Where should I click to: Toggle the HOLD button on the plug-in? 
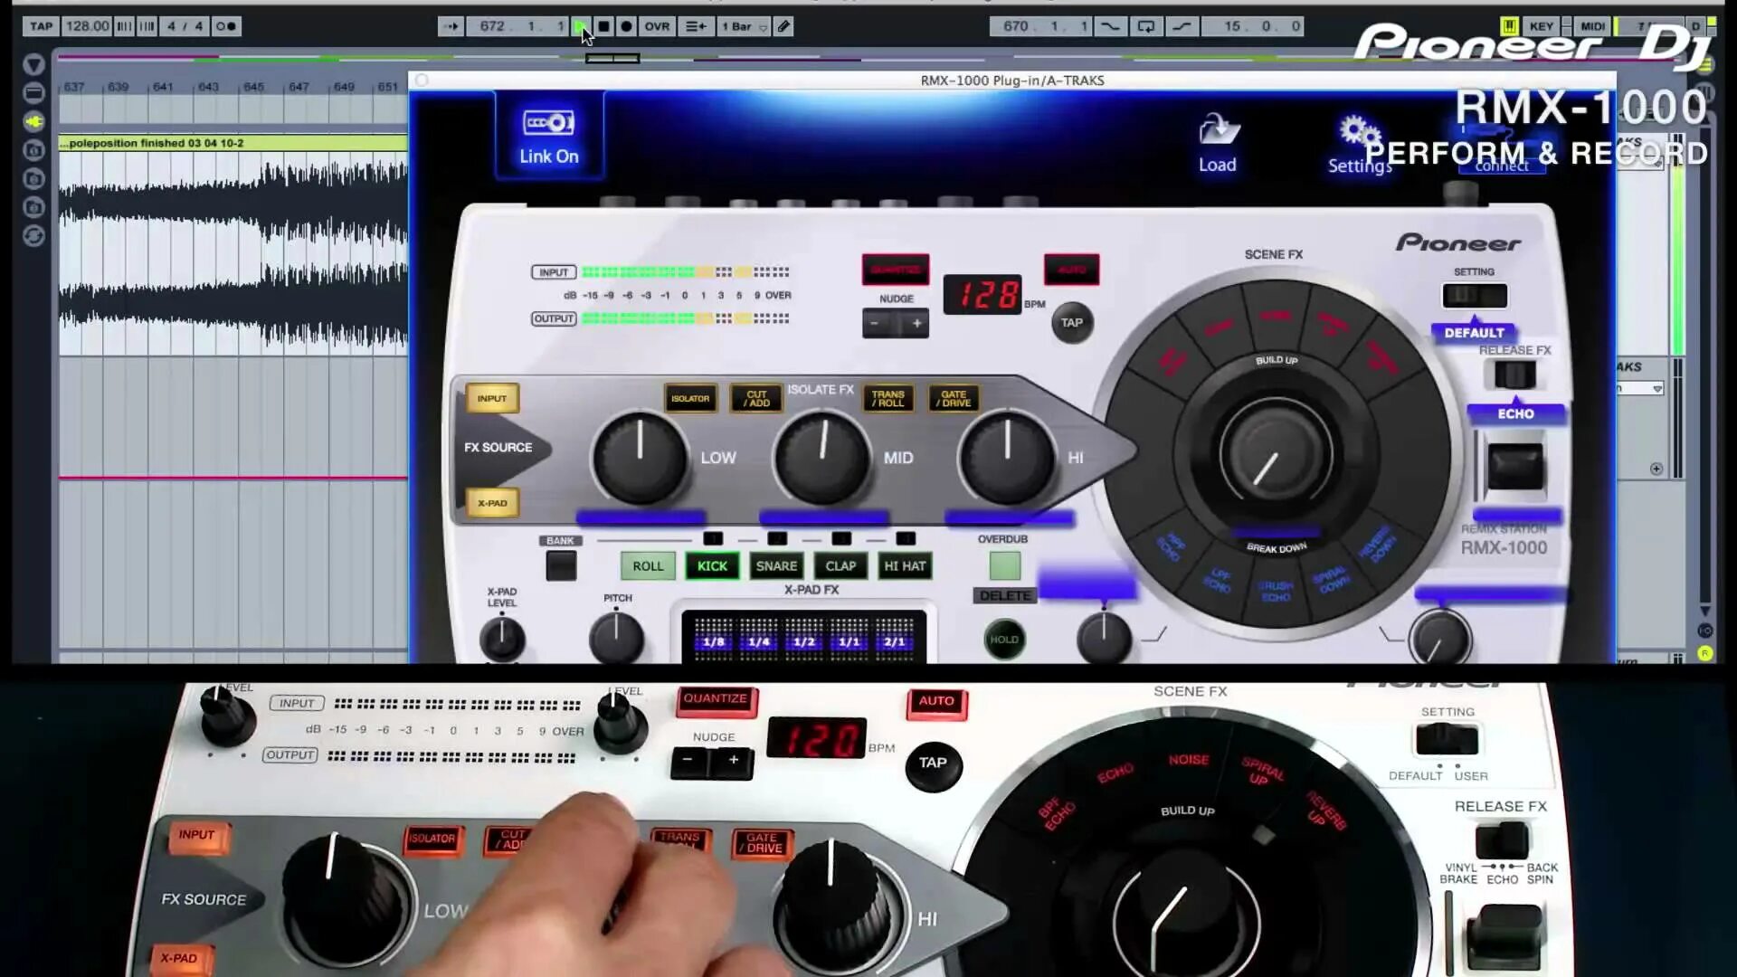[x=1004, y=640]
